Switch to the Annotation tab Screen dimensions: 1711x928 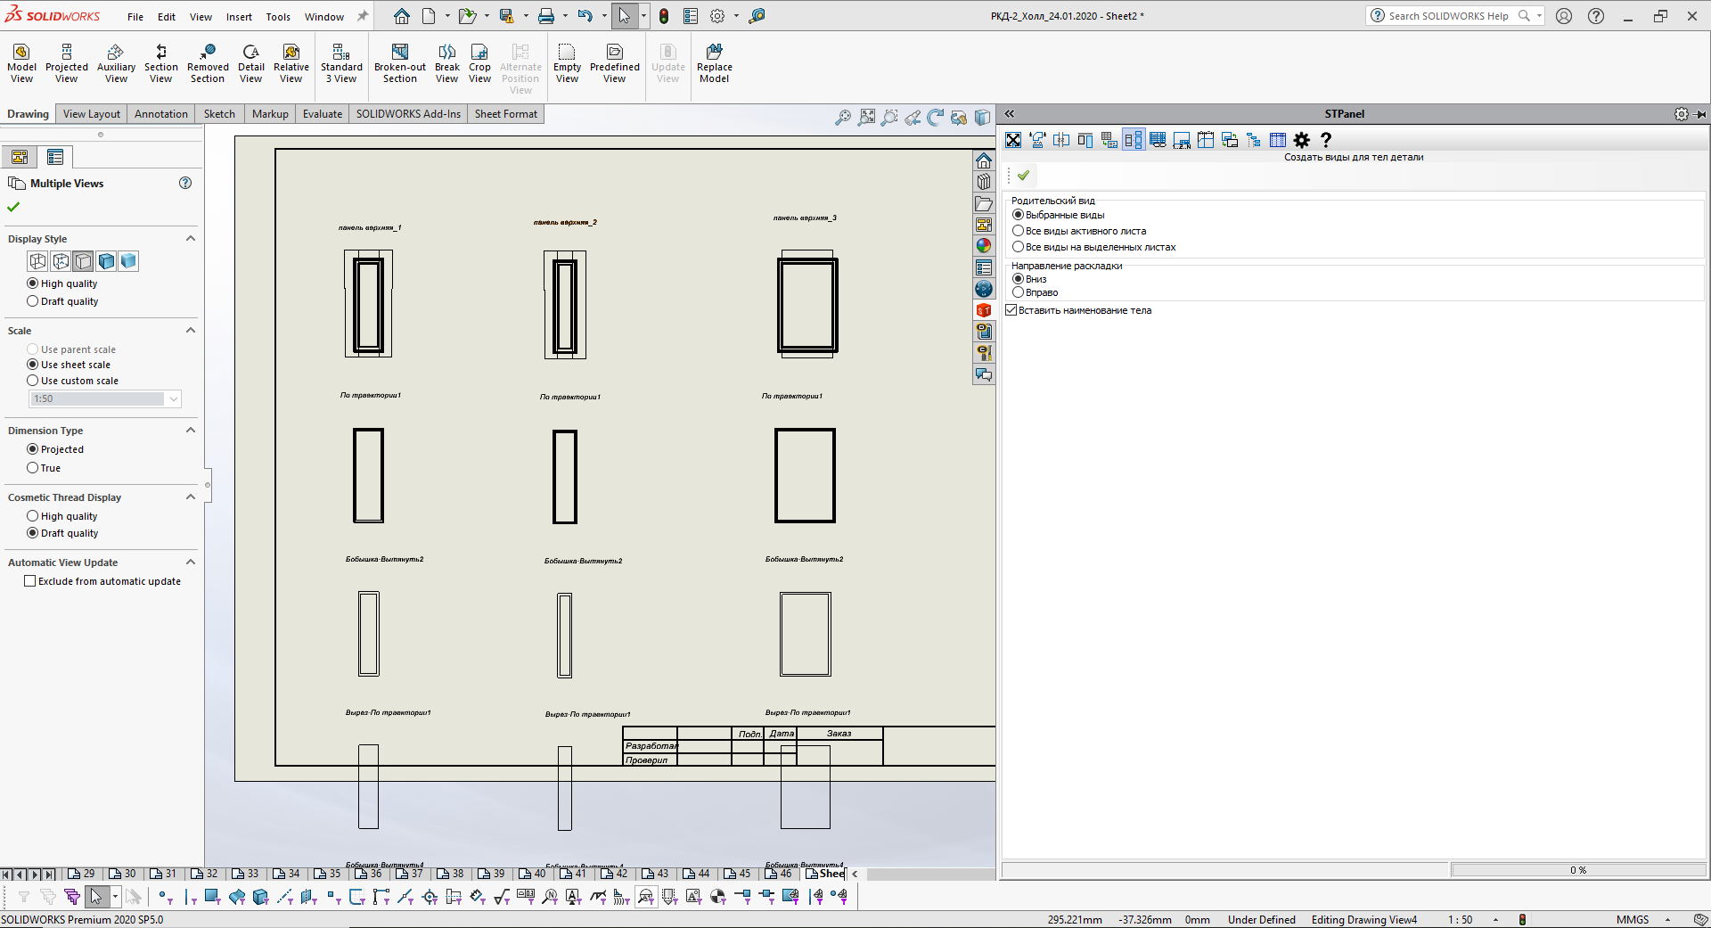tap(161, 114)
